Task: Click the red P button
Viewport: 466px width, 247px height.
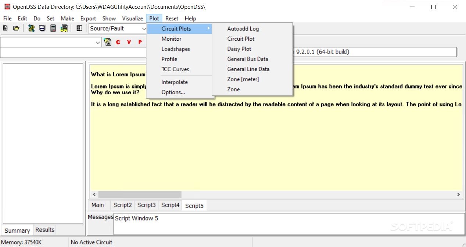Action: click(140, 42)
